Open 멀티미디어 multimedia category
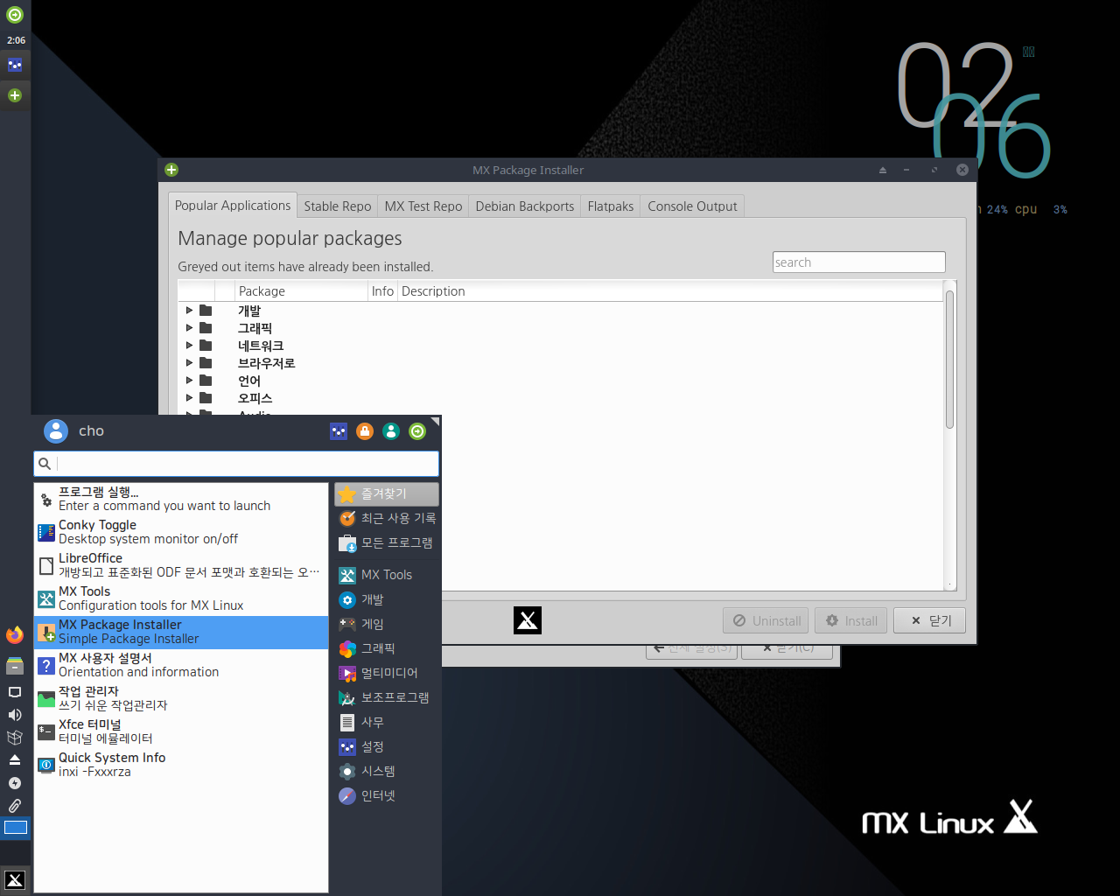The height and width of the screenshot is (896, 1120). coord(386,673)
